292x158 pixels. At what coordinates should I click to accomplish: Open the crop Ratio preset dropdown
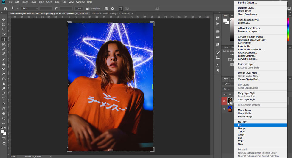tap(29, 9)
